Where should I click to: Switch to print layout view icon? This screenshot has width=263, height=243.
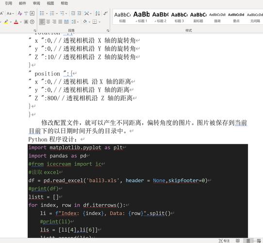click(248, 241)
